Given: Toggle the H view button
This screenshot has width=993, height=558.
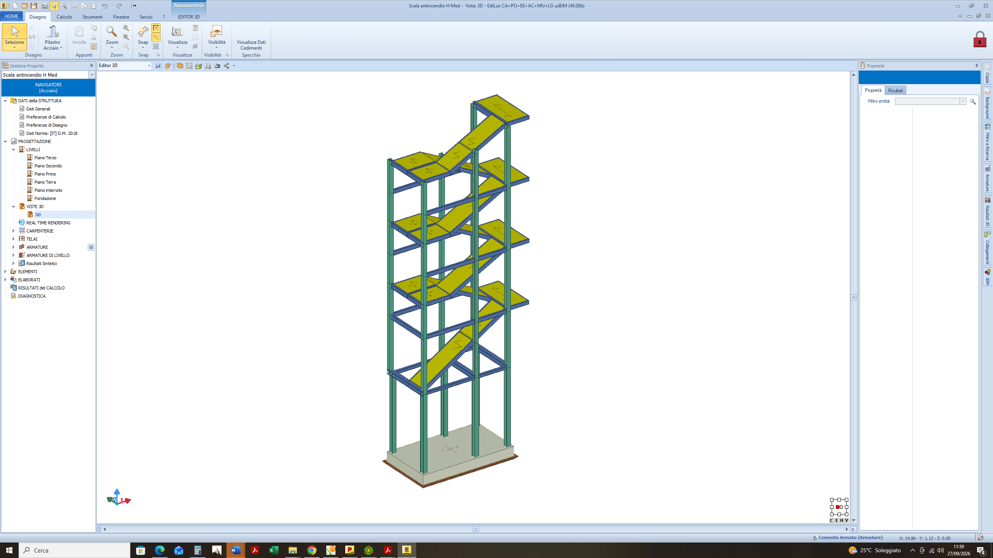Looking at the screenshot, I should pyautogui.click(x=842, y=520).
